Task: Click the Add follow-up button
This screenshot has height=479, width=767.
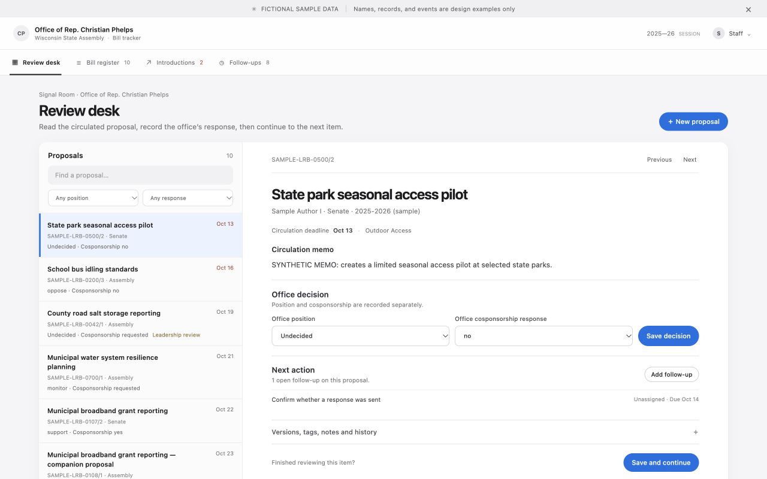Action: point(671,374)
